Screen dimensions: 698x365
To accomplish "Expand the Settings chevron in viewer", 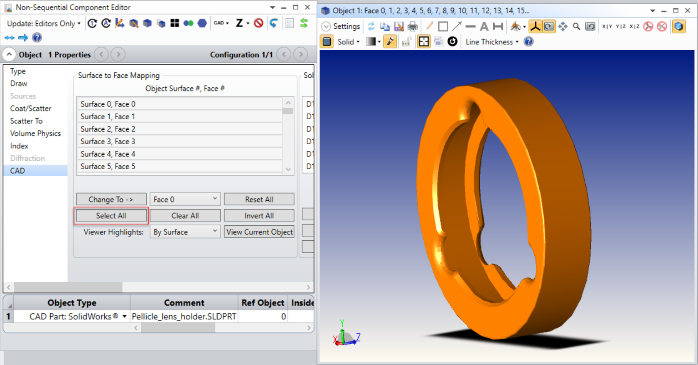I will pos(326,27).
